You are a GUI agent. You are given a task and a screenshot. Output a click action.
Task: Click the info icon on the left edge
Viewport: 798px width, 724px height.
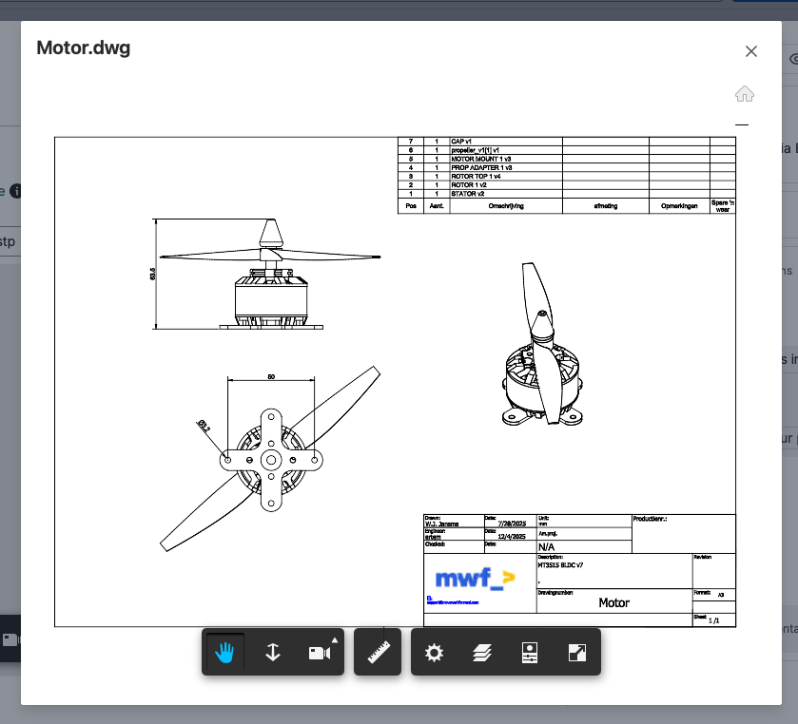coord(15,191)
